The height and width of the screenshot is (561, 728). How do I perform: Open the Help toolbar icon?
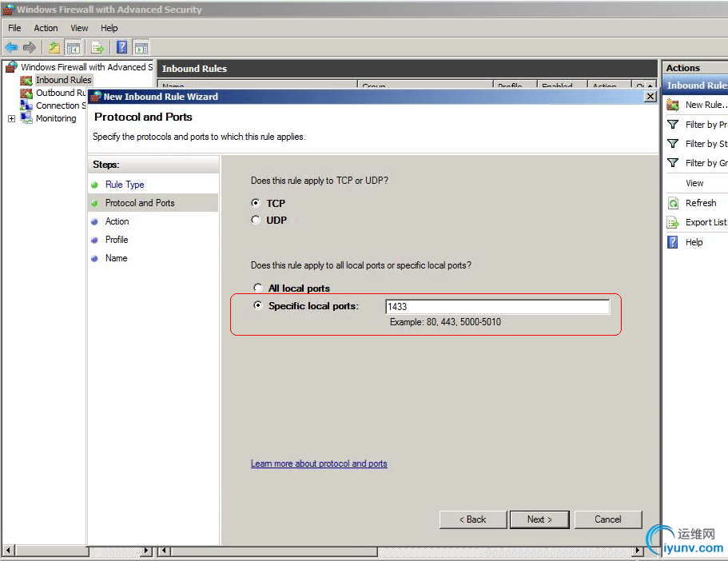[x=121, y=47]
